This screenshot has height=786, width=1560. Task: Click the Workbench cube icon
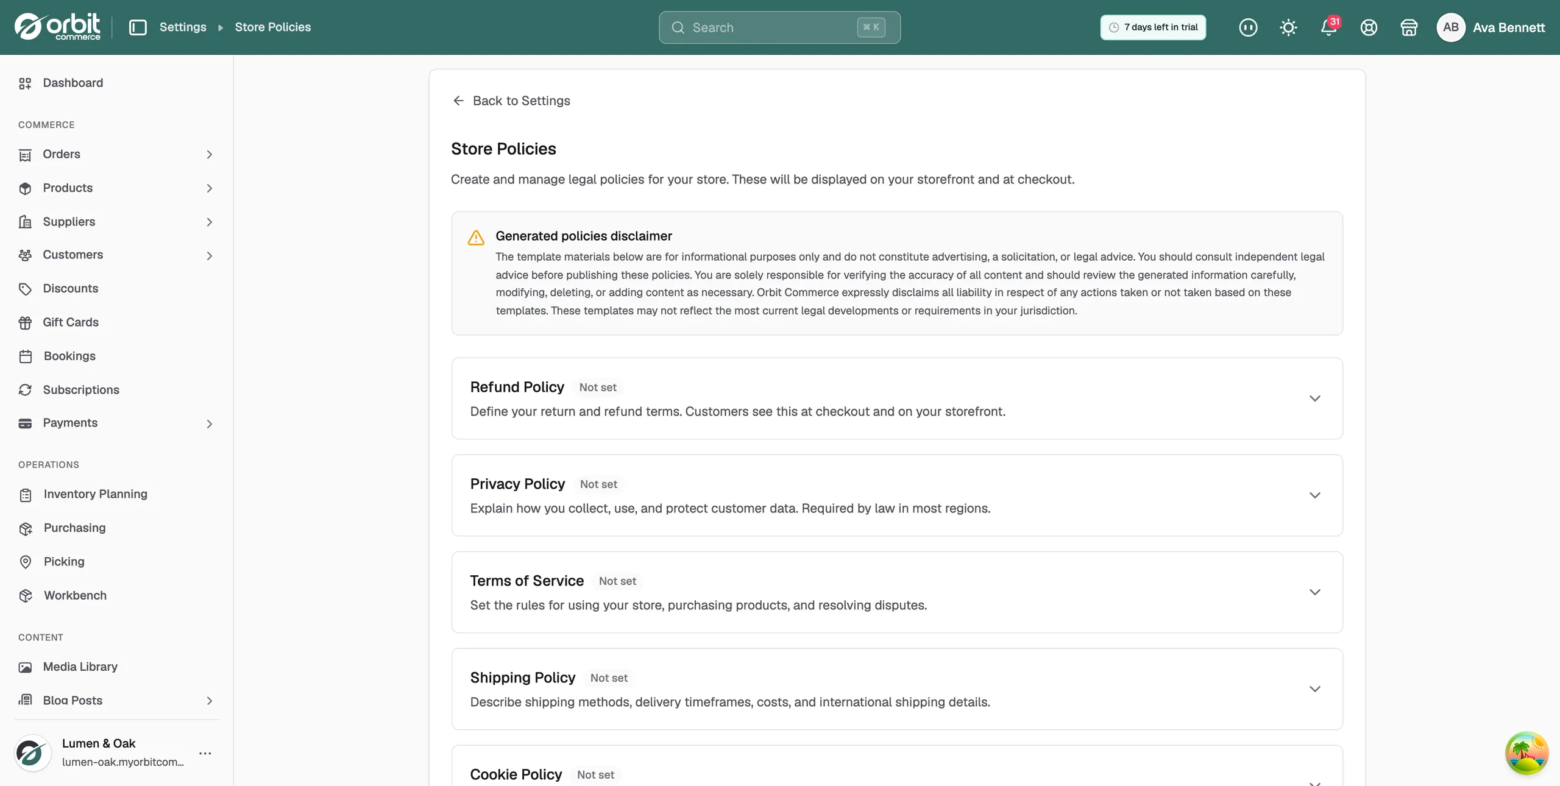[25, 596]
